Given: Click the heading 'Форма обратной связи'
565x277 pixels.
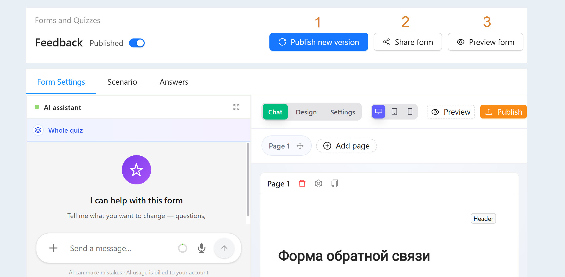Looking at the screenshot, I should coord(354,256).
